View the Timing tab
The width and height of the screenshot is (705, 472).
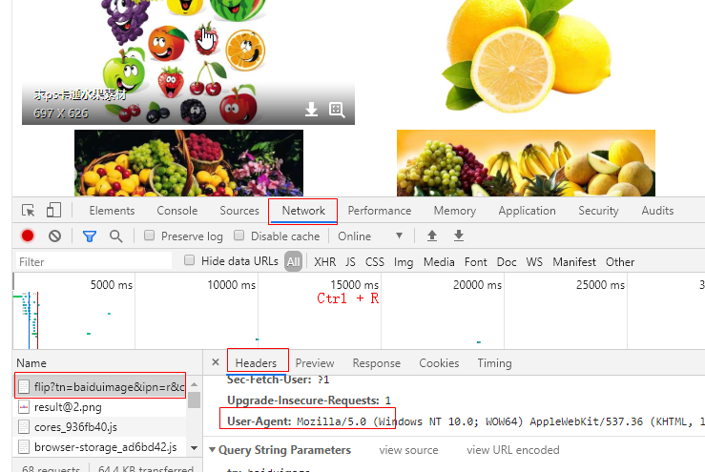[x=494, y=363]
